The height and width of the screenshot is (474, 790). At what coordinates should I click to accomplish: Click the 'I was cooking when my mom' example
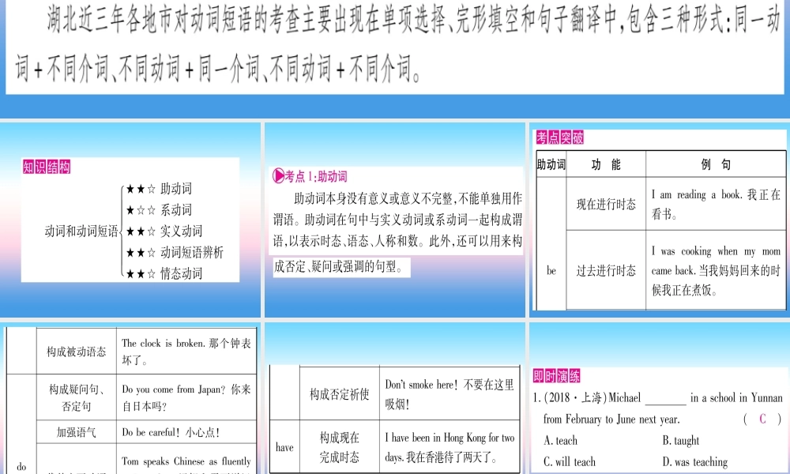(x=716, y=270)
